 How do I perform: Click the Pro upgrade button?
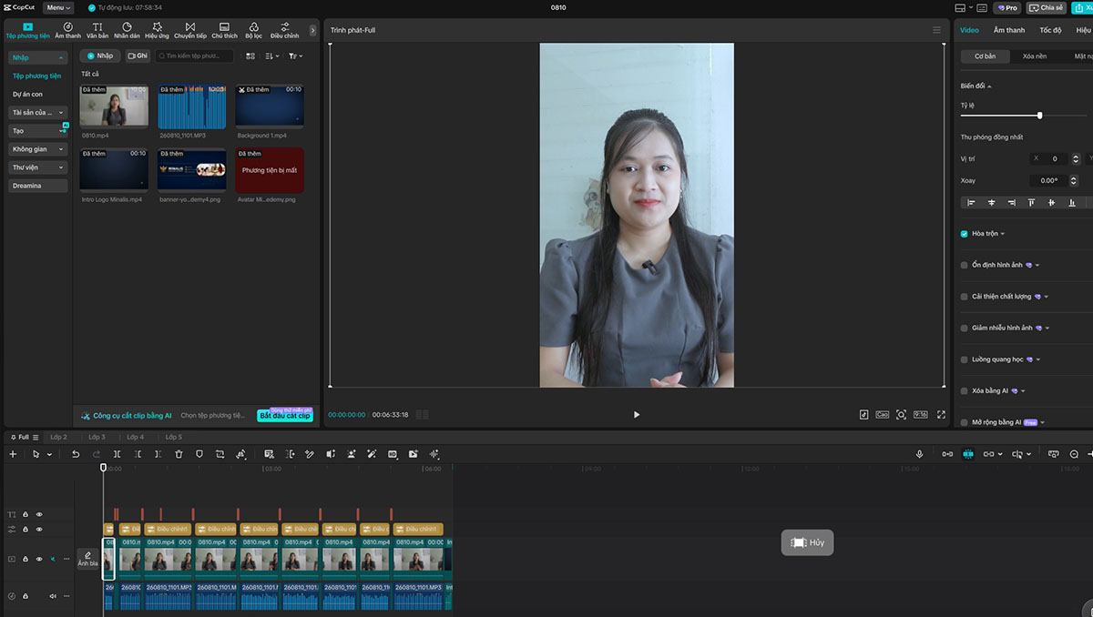[1007, 7]
